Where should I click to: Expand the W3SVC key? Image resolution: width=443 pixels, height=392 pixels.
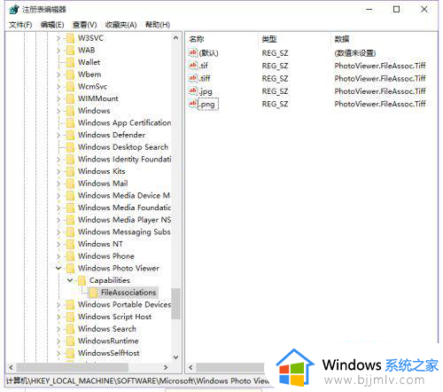[x=58, y=38]
